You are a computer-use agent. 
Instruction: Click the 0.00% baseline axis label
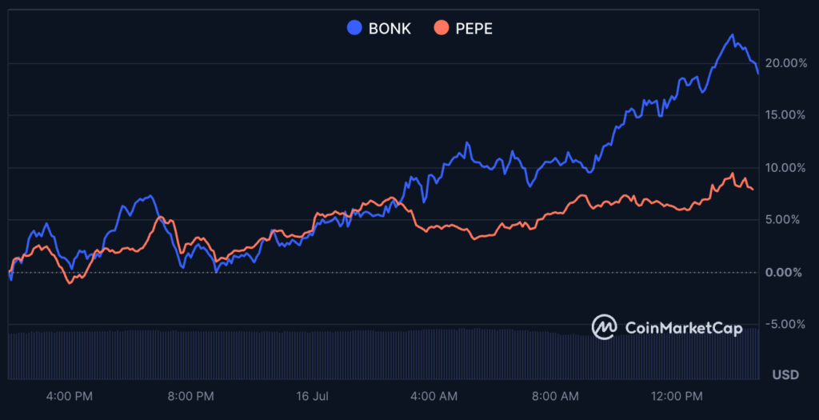(787, 272)
